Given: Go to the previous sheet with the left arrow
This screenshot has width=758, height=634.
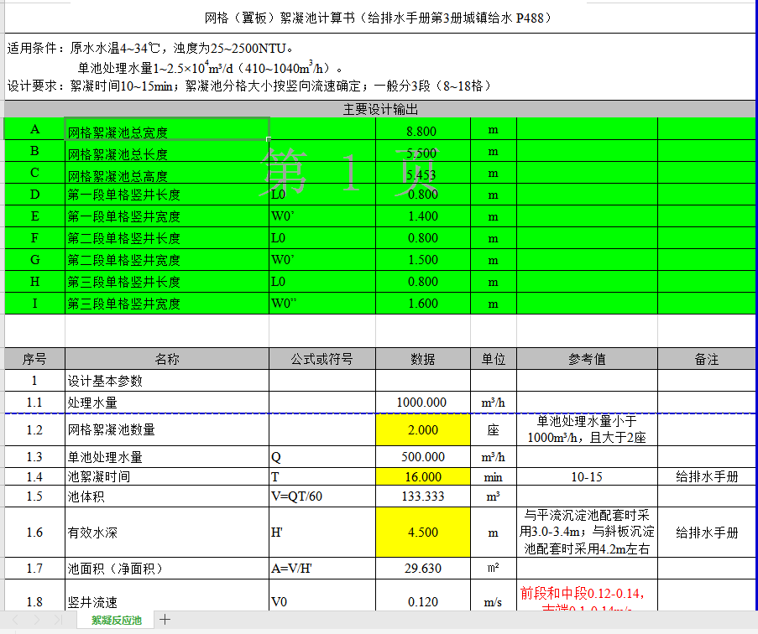Looking at the screenshot, I should point(15,620).
